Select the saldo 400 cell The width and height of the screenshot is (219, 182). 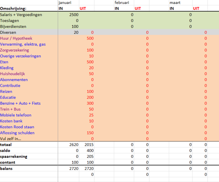tap(90, 150)
